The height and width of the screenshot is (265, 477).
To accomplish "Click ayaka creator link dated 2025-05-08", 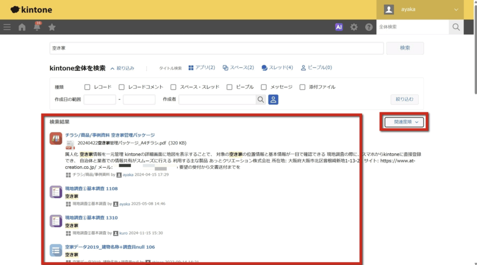I will [124, 204].
